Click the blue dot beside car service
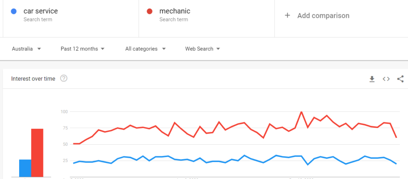 click(x=14, y=12)
